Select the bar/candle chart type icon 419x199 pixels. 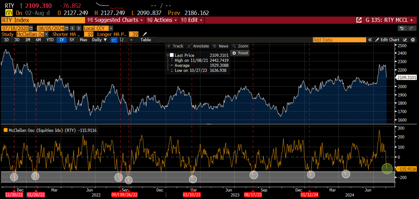coord(122,40)
